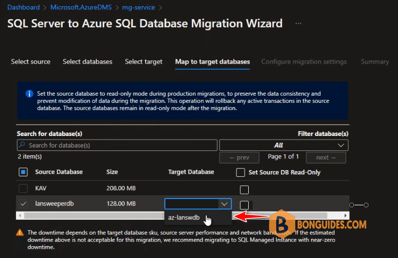Click the scrollbar left arrow
The width and height of the screenshot is (398, 258).
(20, 216)
